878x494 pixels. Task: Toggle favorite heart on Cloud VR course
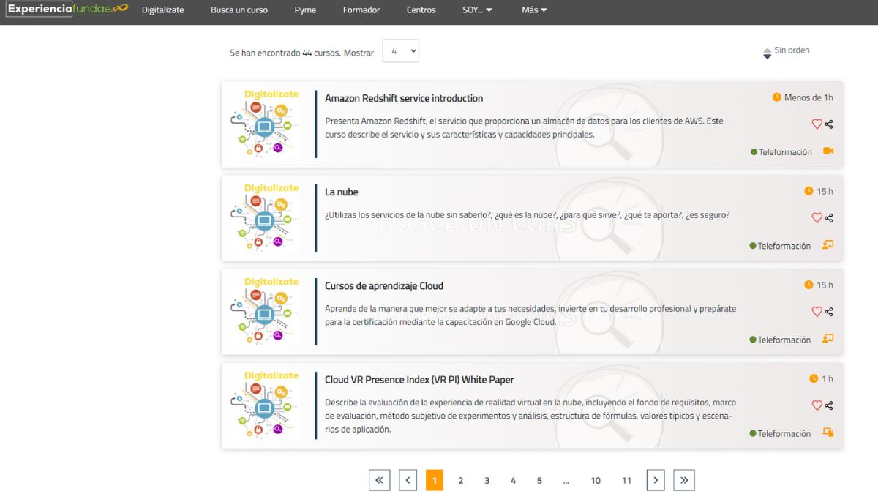click(817, 405)
